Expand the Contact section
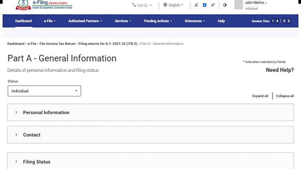The height and width of the screenshot is (169, 301). [x=32, y=135]
